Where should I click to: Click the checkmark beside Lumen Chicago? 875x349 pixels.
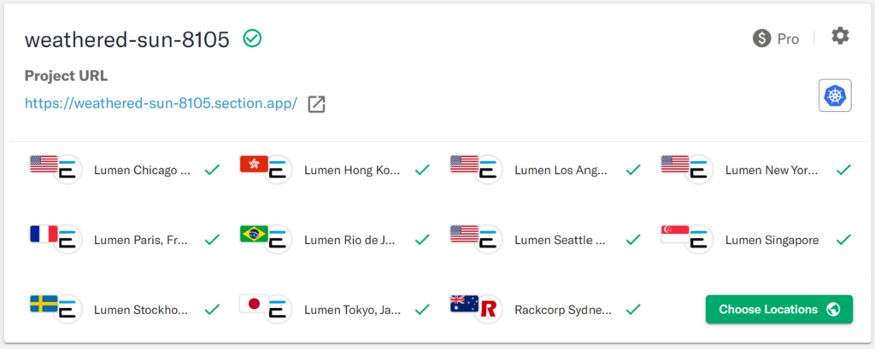tap(212, 170)
